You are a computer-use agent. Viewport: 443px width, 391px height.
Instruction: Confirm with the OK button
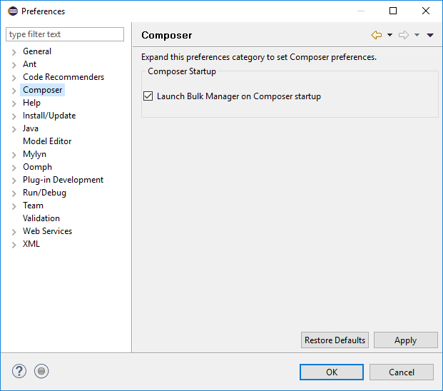pos(332,372)
